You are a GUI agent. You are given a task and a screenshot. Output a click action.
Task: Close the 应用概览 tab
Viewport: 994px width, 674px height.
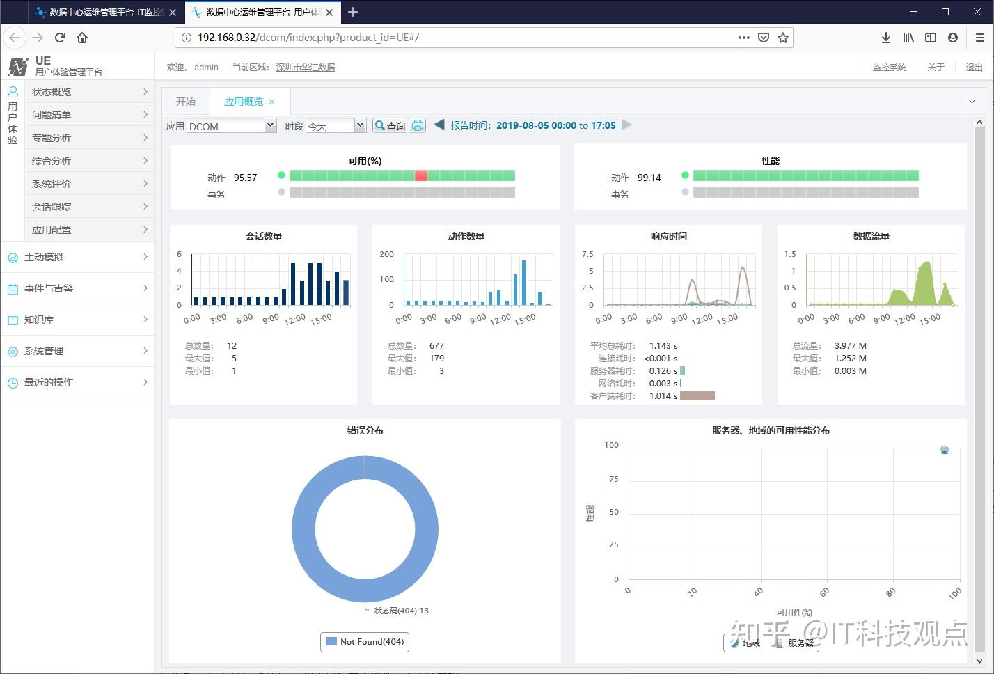272,102
